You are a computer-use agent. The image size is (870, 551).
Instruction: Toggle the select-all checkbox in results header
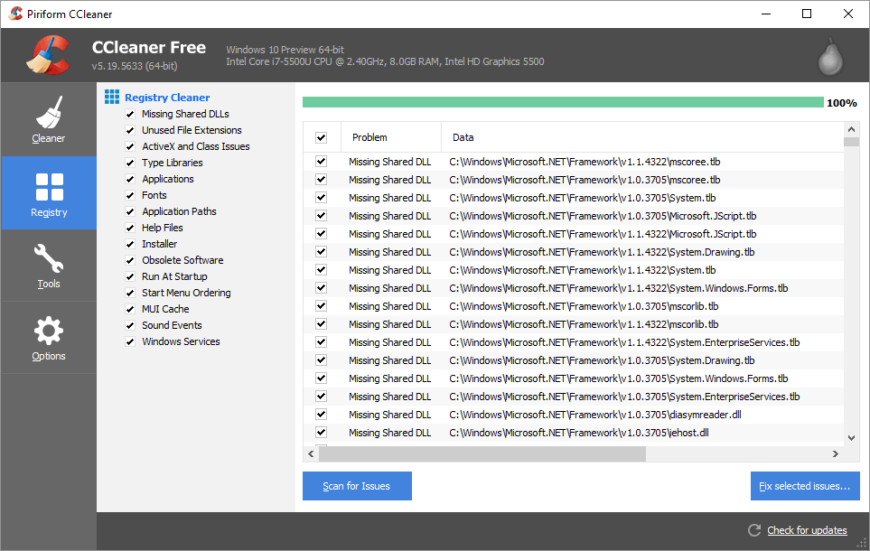322,136
